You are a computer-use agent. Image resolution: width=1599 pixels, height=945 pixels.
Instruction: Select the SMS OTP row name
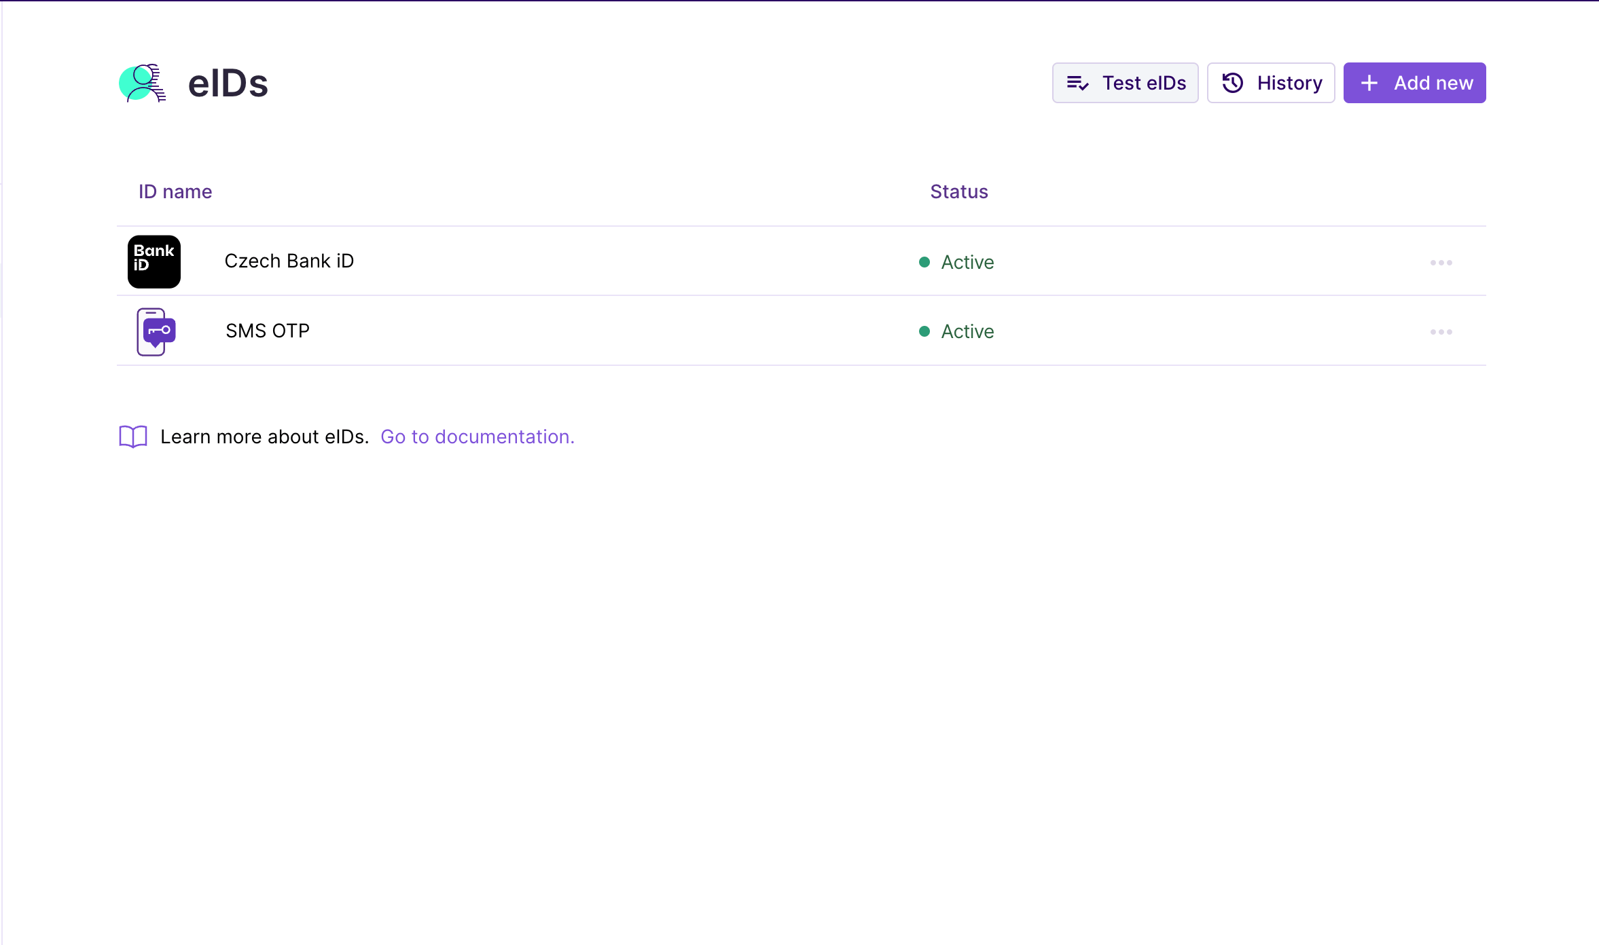click(268, 331)
